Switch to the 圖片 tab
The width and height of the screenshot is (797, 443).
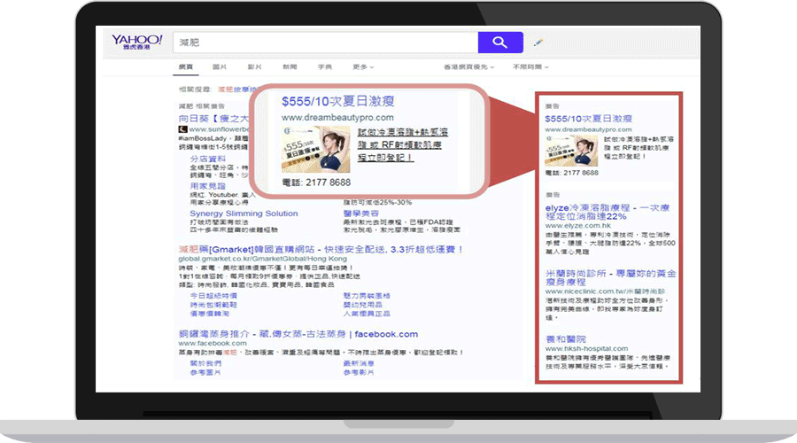220,67
